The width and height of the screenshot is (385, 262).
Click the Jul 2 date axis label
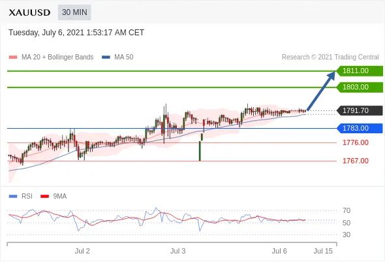click(x=82, y=251)
